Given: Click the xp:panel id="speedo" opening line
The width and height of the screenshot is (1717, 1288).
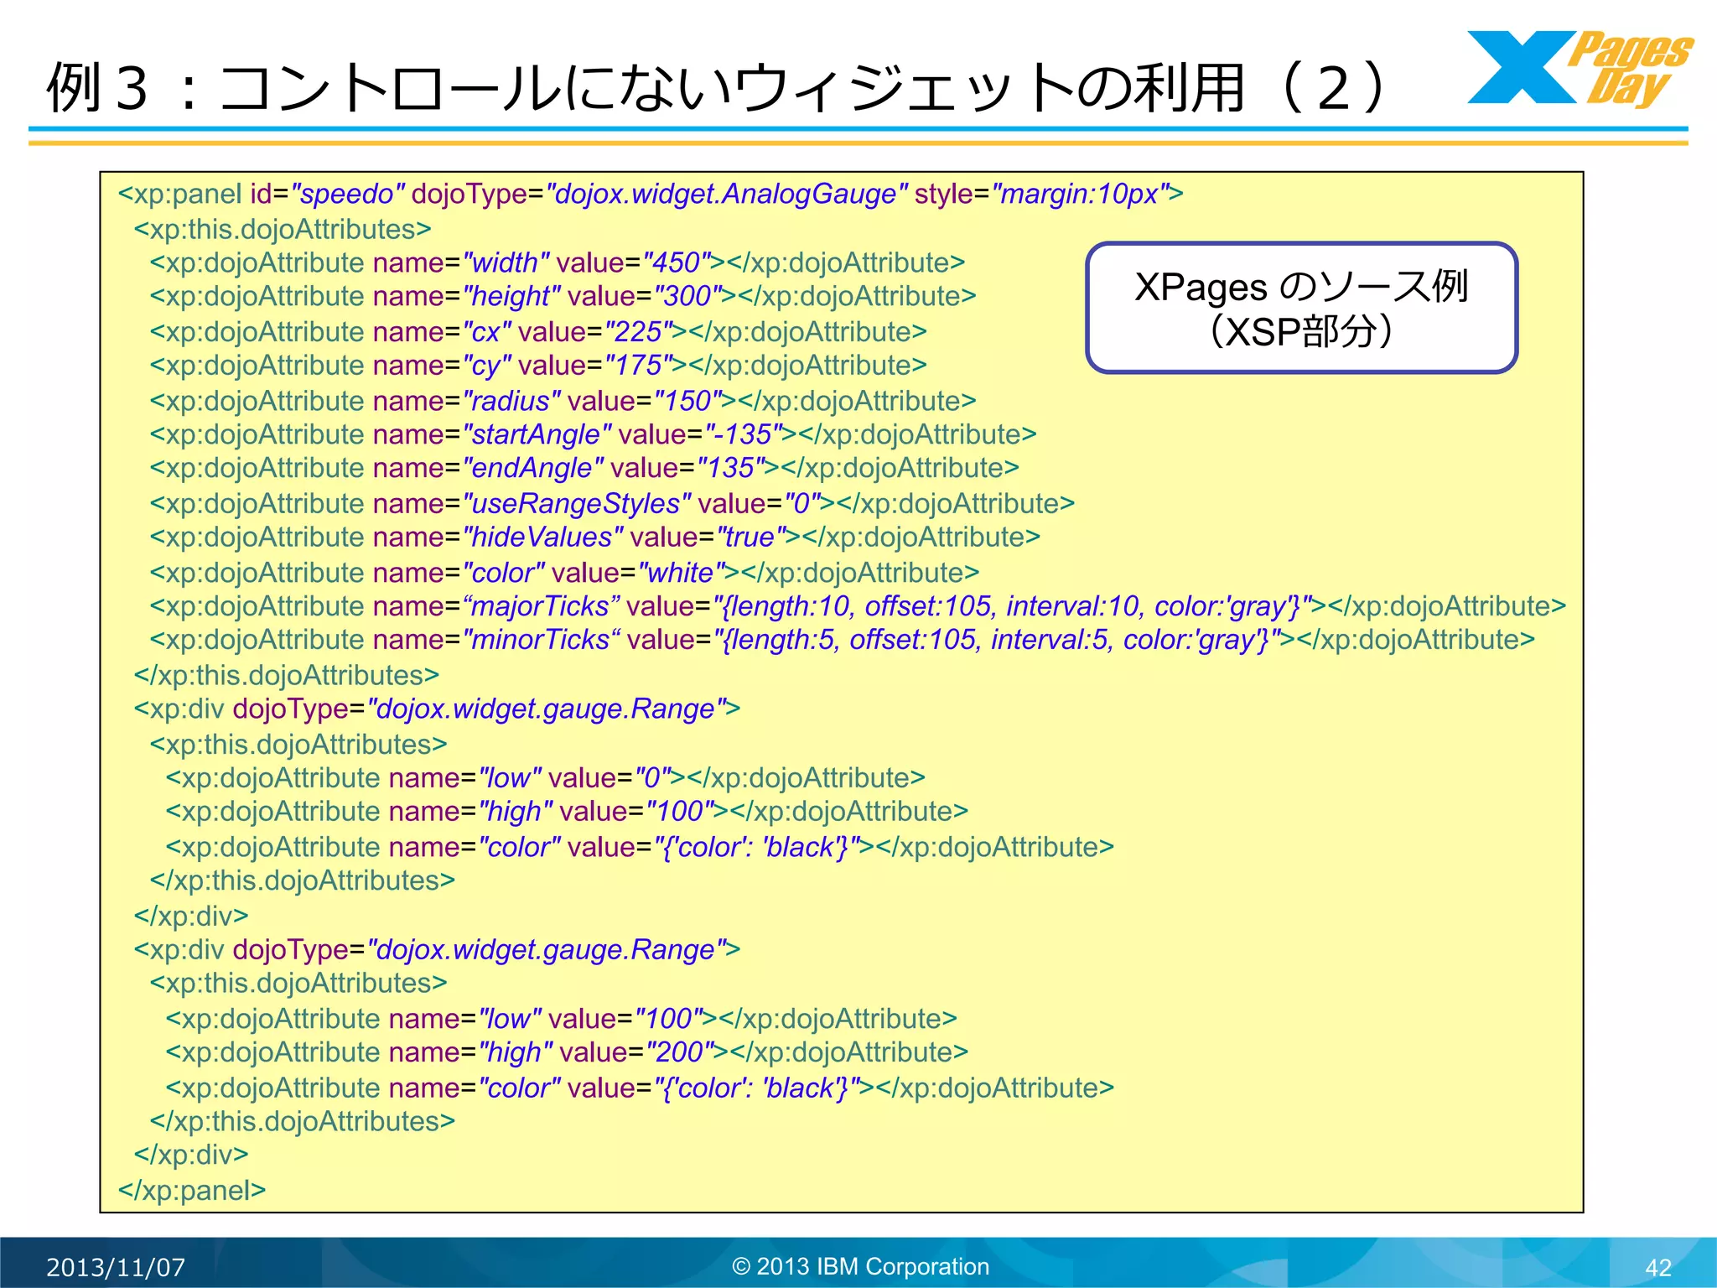Looking at the screenshot, I should 651,194.
